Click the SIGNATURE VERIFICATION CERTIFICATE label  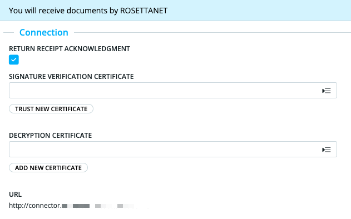(71, 77)
